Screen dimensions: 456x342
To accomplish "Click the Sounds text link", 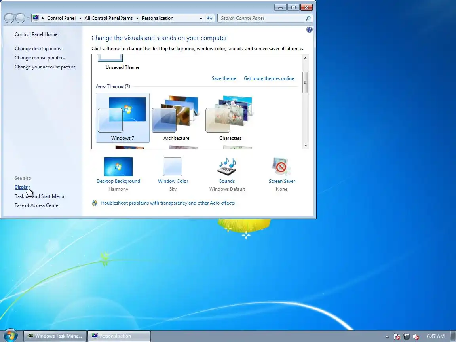I will 227,181.
